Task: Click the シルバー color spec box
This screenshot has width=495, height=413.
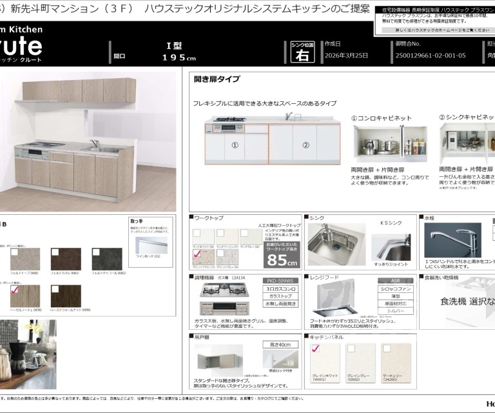Action: click(396, 311)
